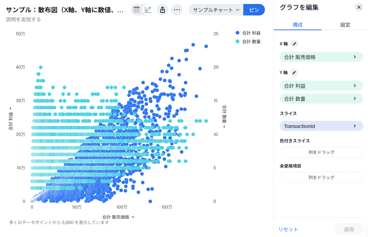Open the サンプルチャート dropdown
This screenshot has width=368, height=237.
pos(216,10)
